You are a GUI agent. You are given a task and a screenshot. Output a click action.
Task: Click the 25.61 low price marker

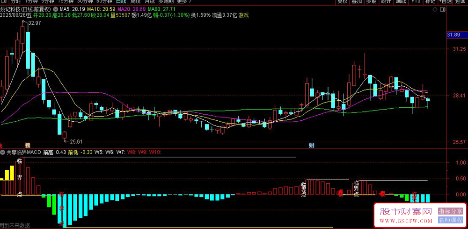[x=76, y=141]
